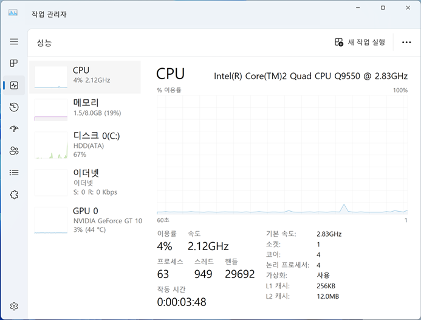Viewport: 421px width, 320px height.
Task: Click the 새 작업 실행 button
Action: pos(360,42)
